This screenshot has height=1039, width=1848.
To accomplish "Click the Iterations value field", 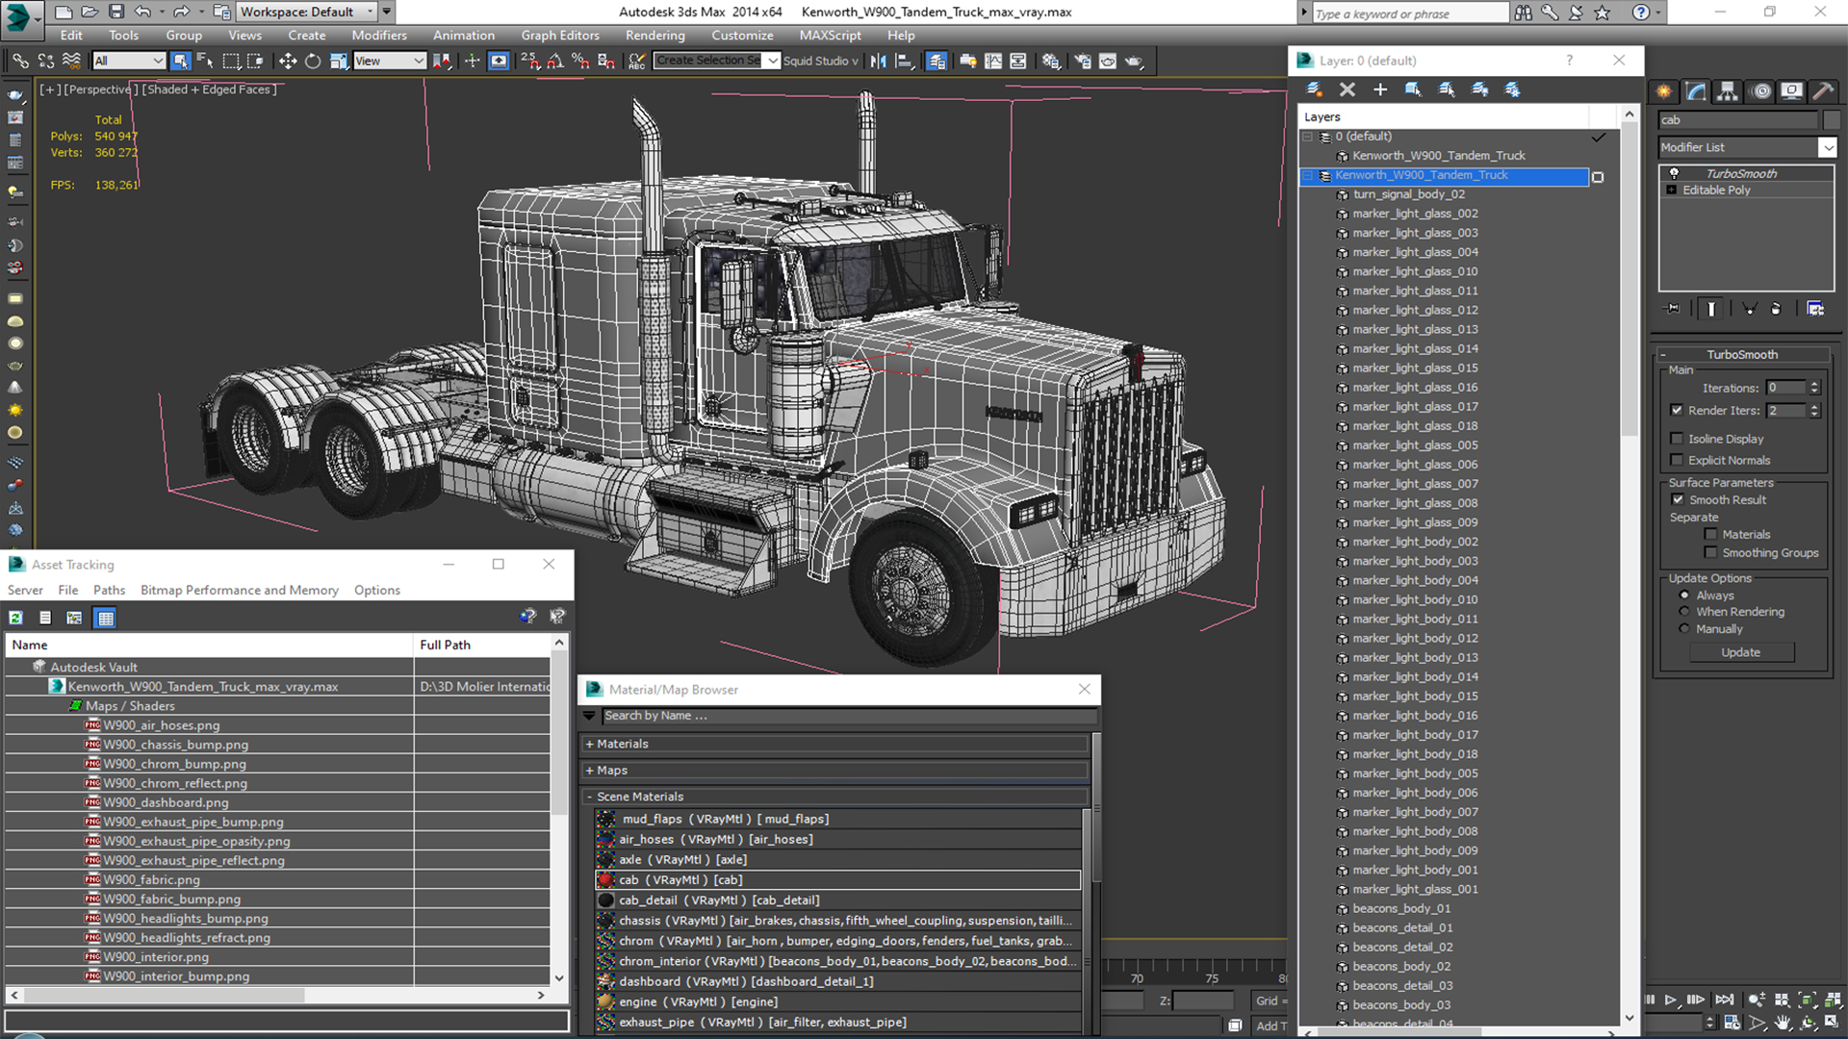I will [x=1786, y=388].
